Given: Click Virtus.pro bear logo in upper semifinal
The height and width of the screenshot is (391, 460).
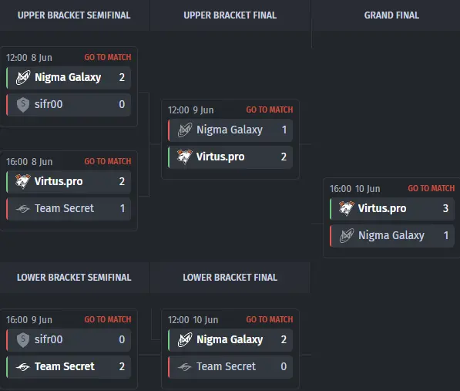Looking at the screenshot, I should coord(23,181).
